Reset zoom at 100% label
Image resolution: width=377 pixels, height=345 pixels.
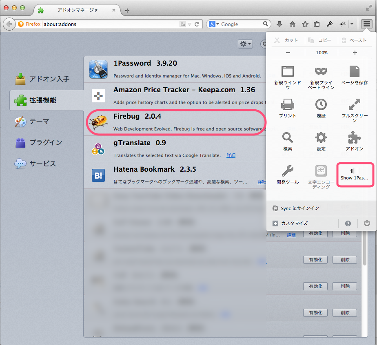click(322, 53)
